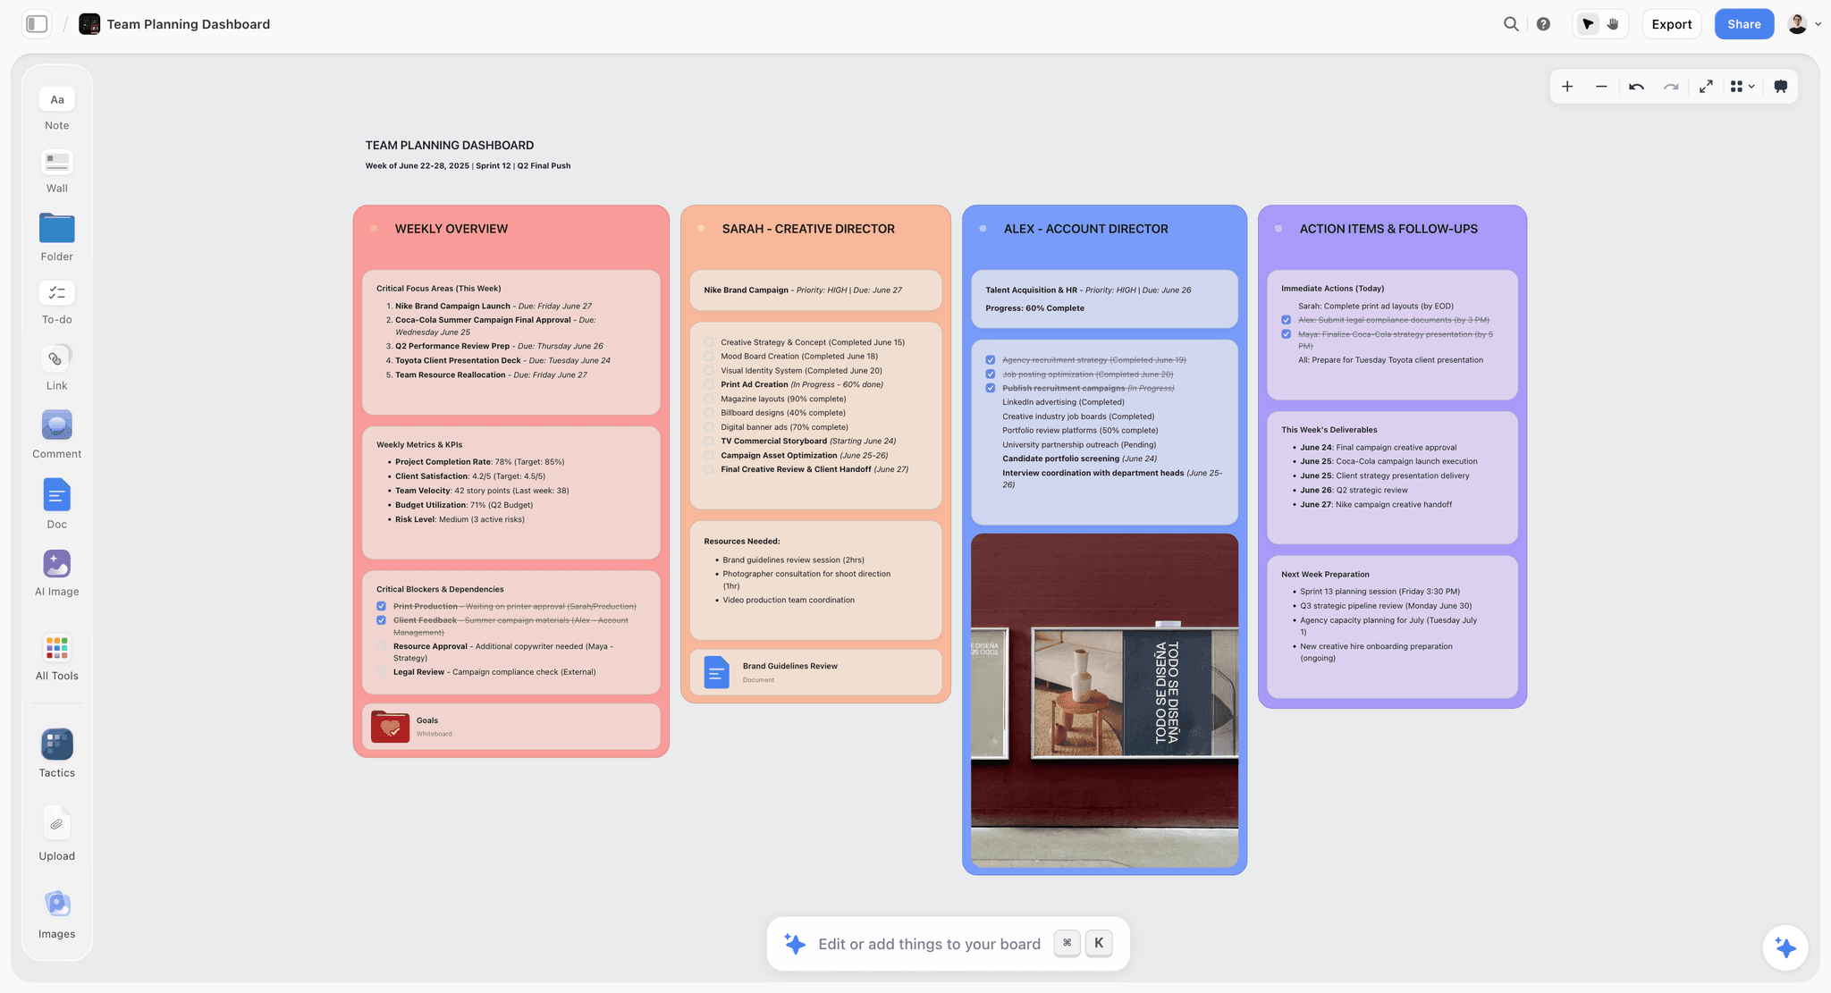Select the TEAM PLANNING DASHBOARD heading text

450,145
